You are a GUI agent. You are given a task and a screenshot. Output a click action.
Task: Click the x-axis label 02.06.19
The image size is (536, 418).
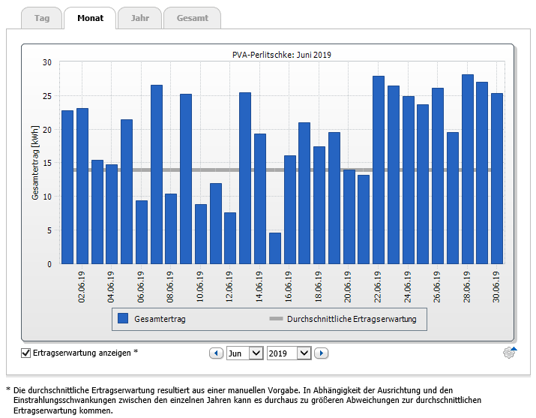point(82,287)
